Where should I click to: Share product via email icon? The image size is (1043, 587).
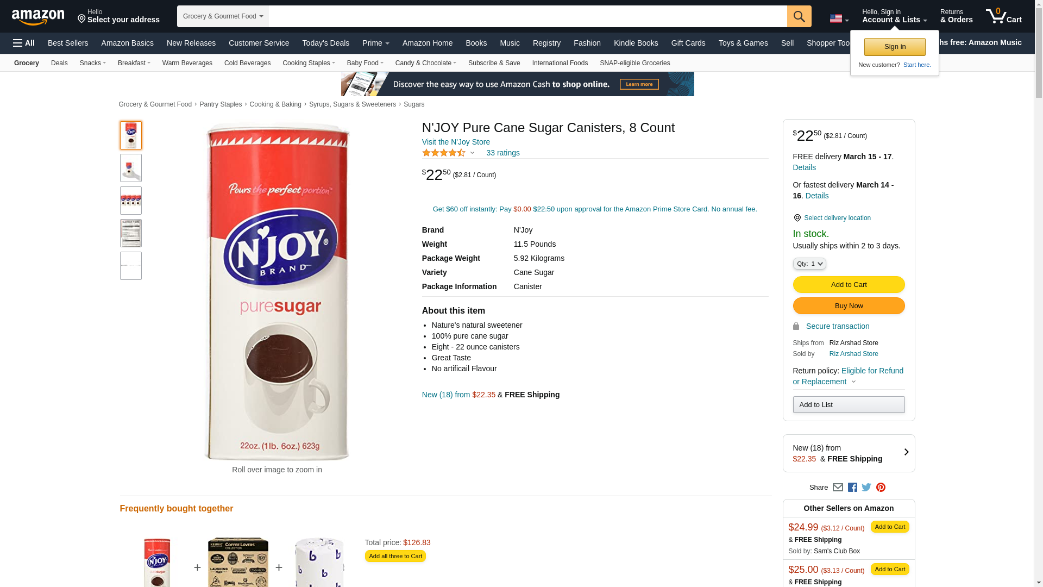[x=838, y=488]
